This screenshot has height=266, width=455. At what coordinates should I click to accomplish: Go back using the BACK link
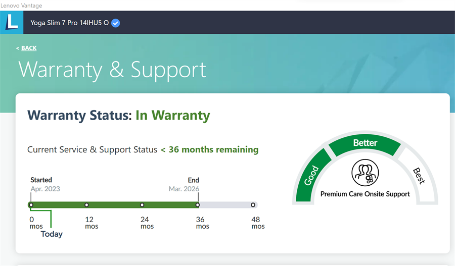[x=28, y=48]
